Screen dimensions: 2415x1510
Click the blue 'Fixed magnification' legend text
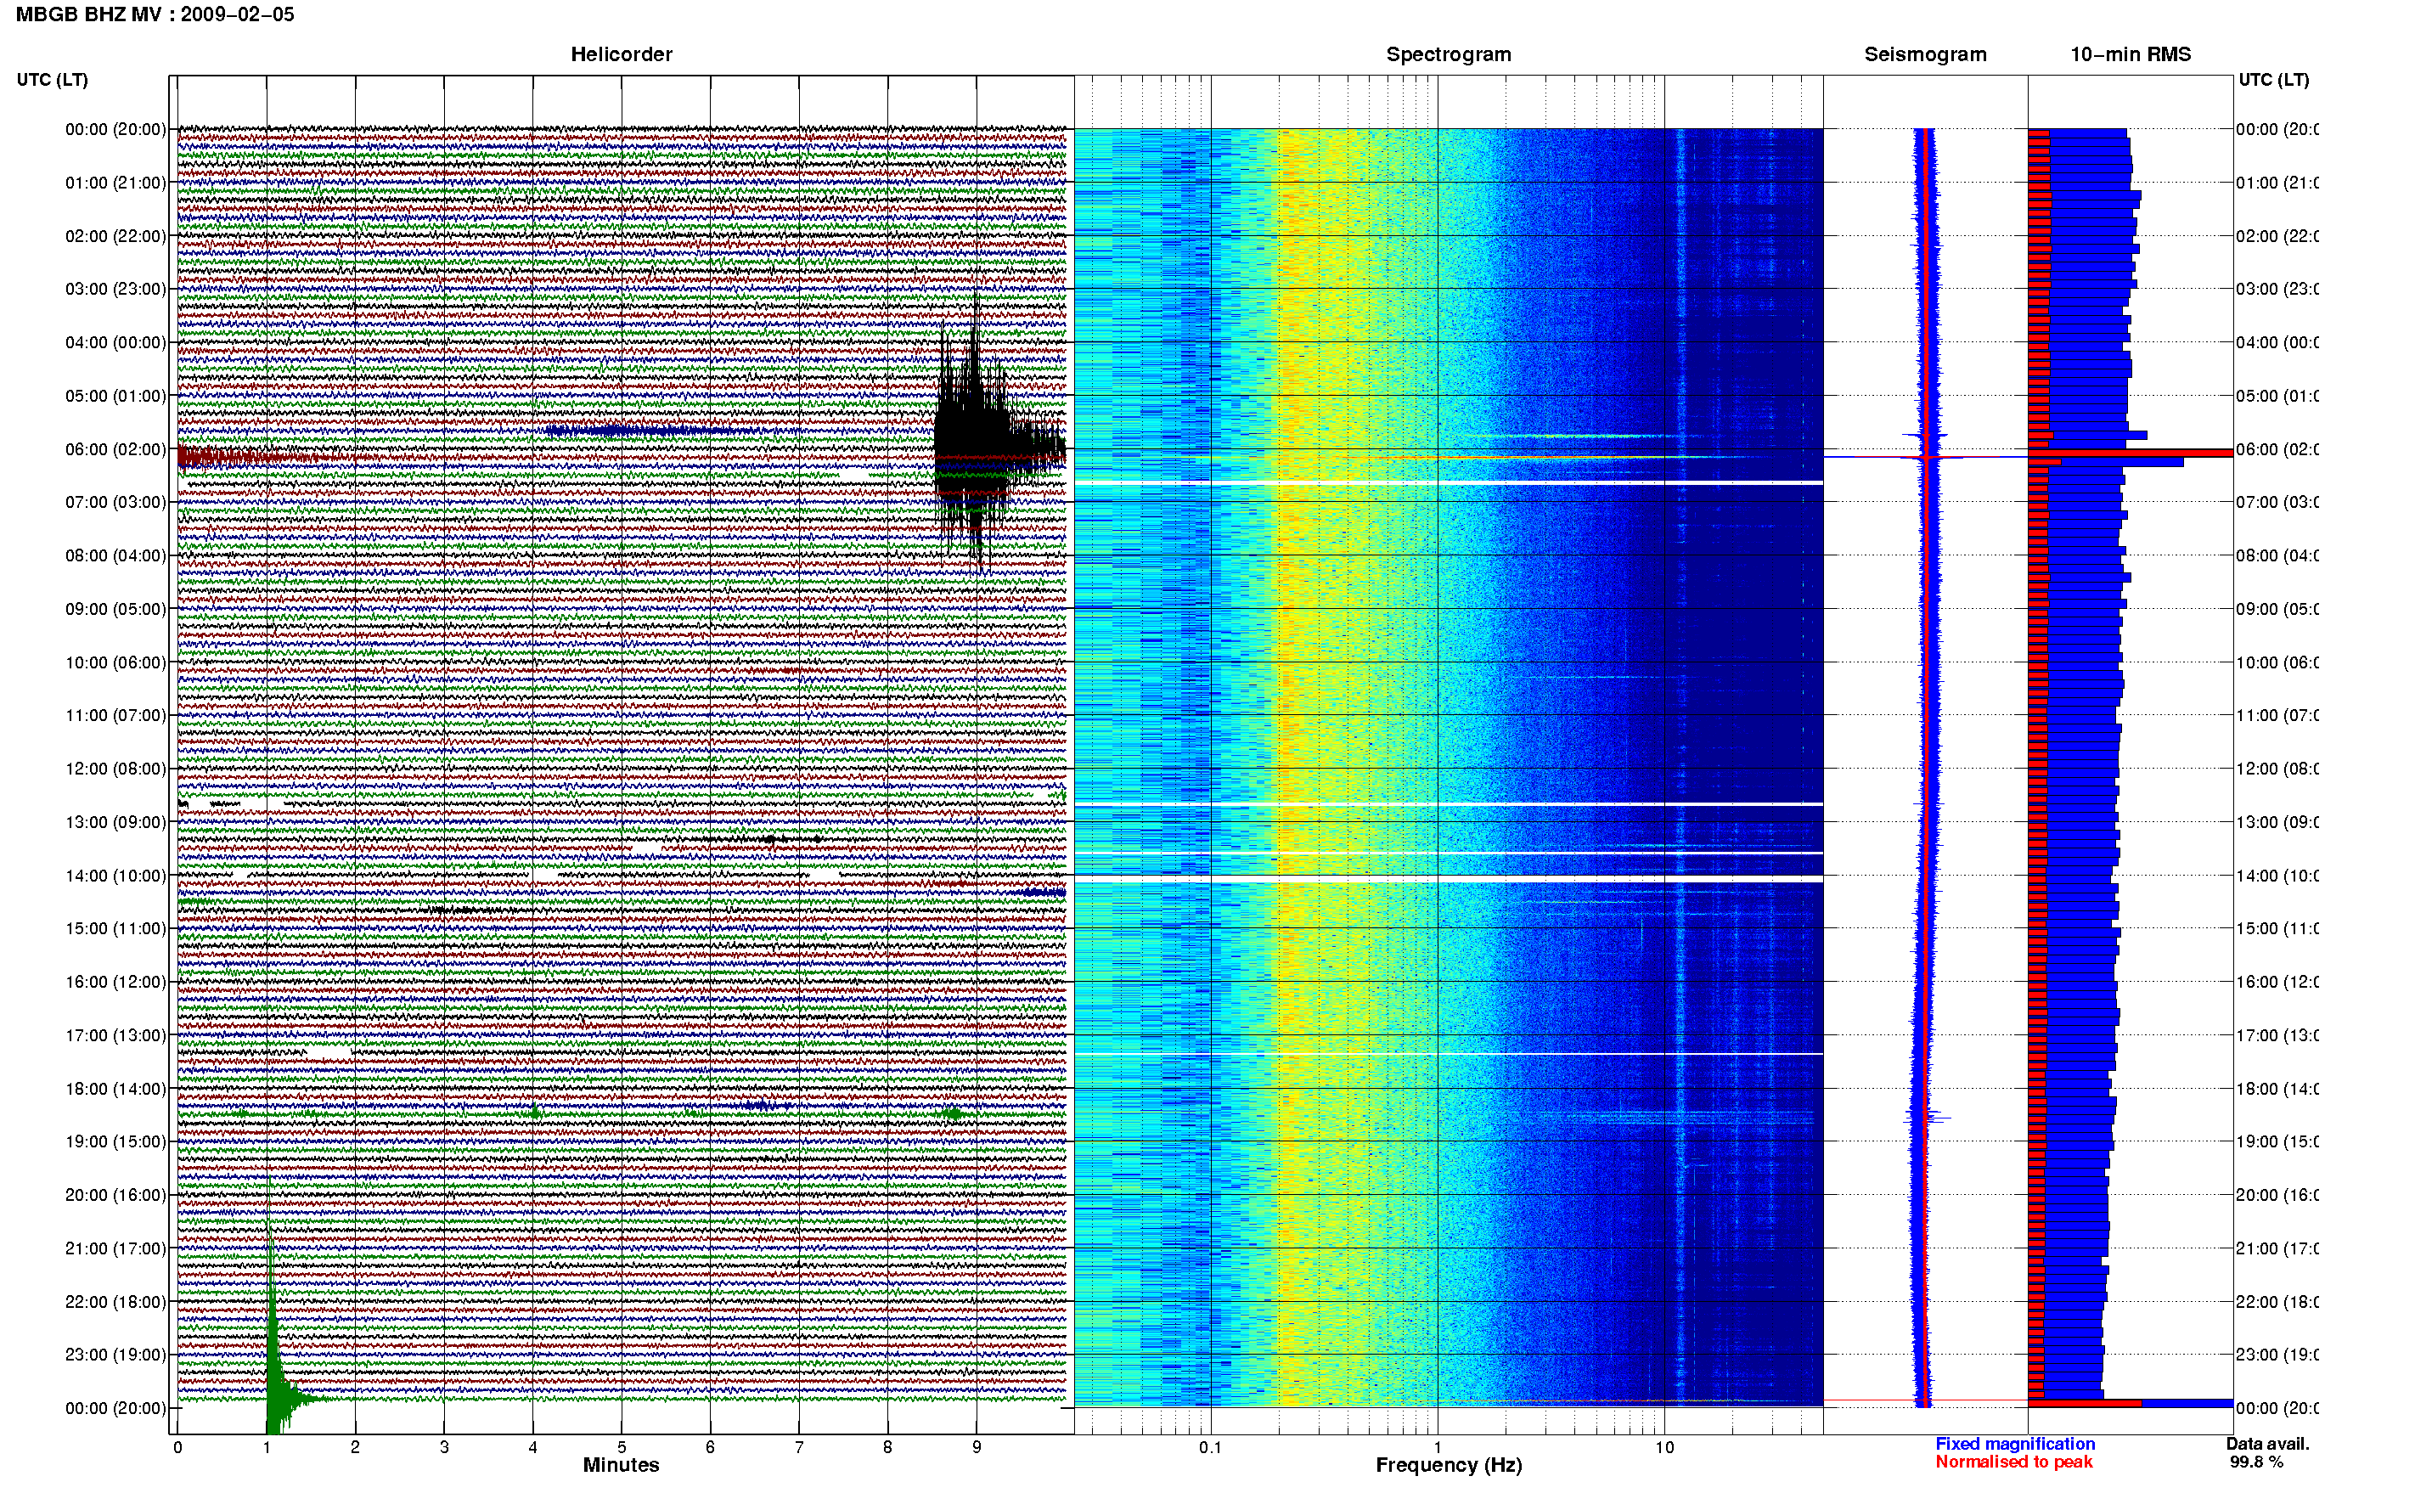2015,1444
